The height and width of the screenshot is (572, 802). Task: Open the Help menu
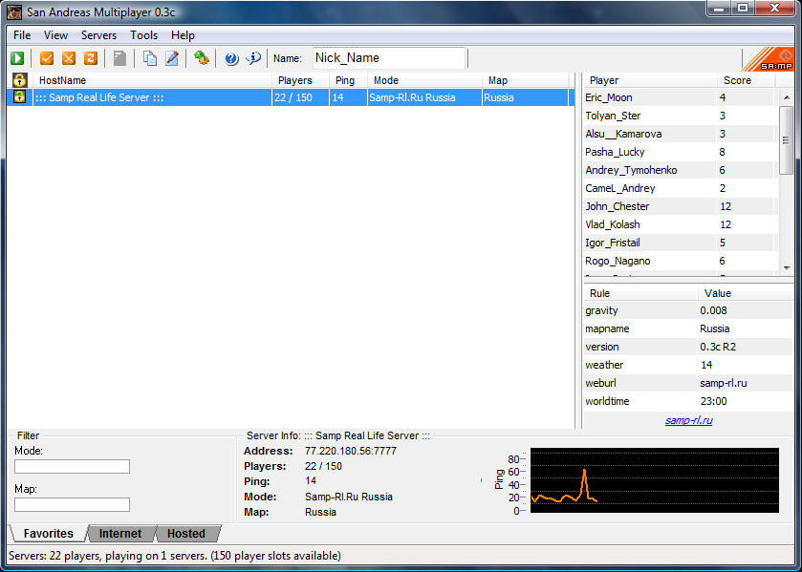pyautogui.click(x=183, y=35)
